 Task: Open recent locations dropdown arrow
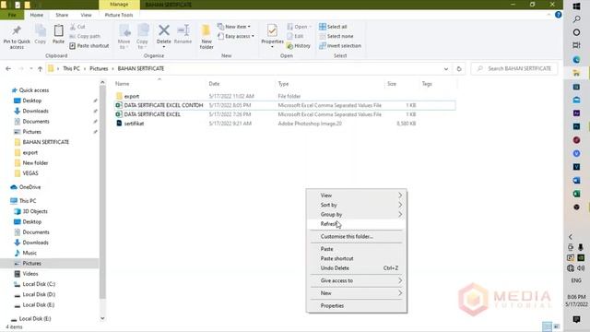(x=30, y=69)
